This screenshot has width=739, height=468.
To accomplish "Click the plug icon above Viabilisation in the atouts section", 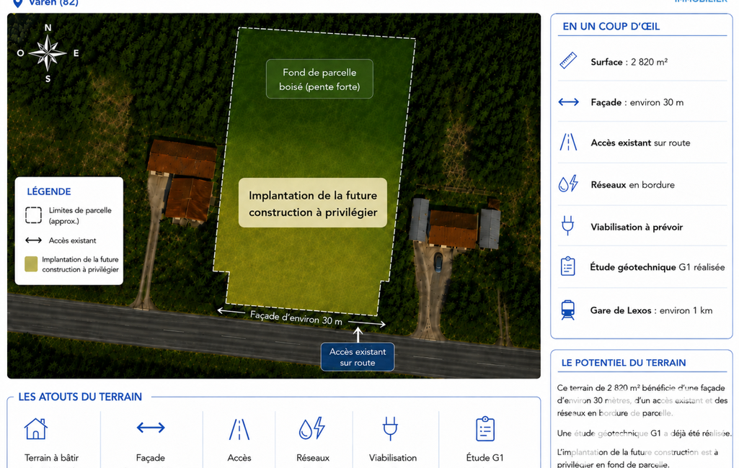I will (x=390, y=428).
